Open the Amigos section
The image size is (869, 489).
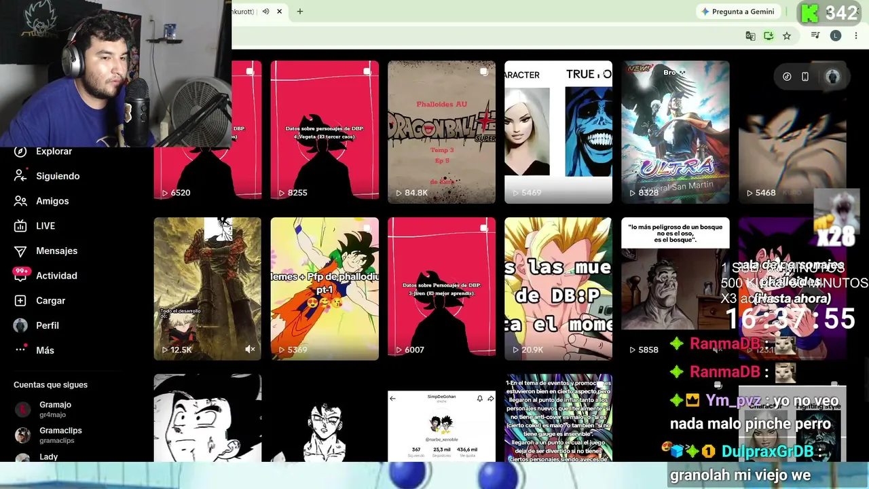pos(41,201)
